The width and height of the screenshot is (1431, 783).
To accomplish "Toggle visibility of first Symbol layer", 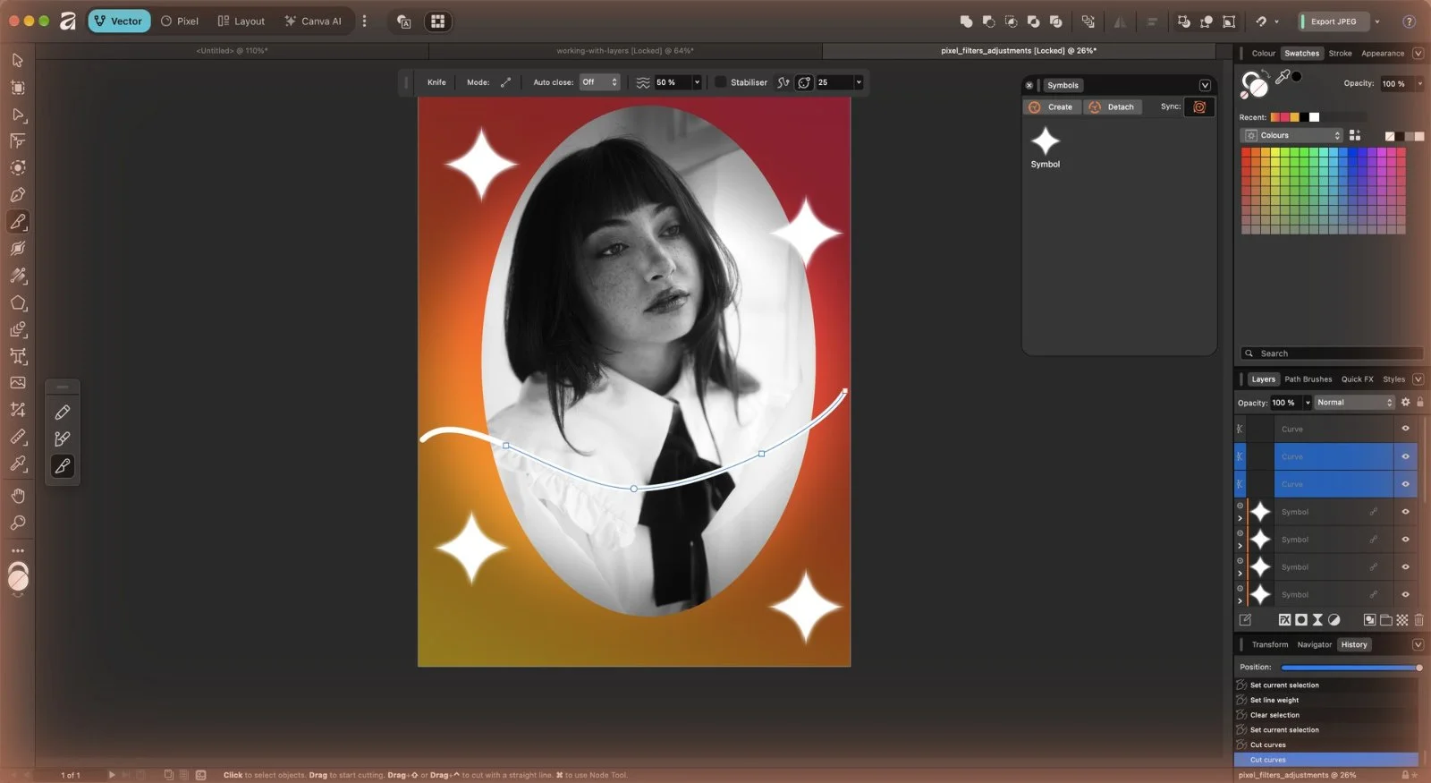I will 1405,512.
